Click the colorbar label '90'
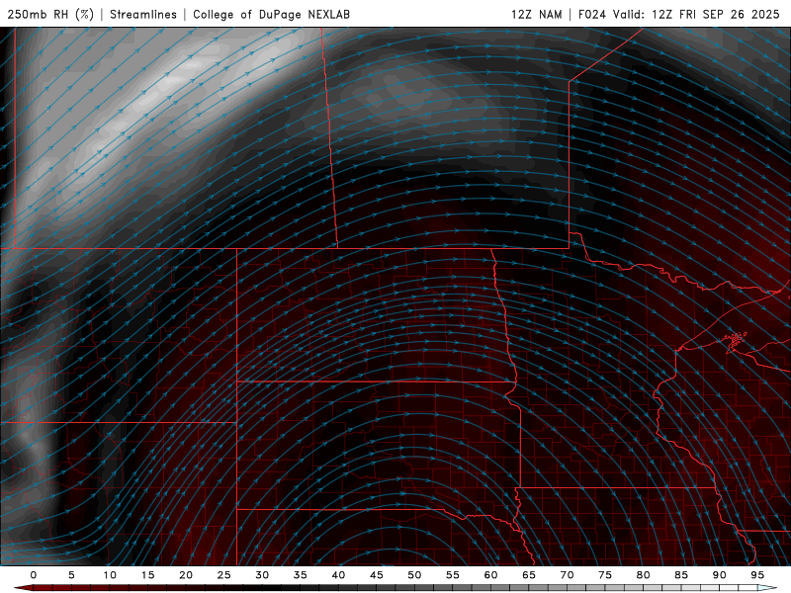791x593 pixels. [719, 575]
